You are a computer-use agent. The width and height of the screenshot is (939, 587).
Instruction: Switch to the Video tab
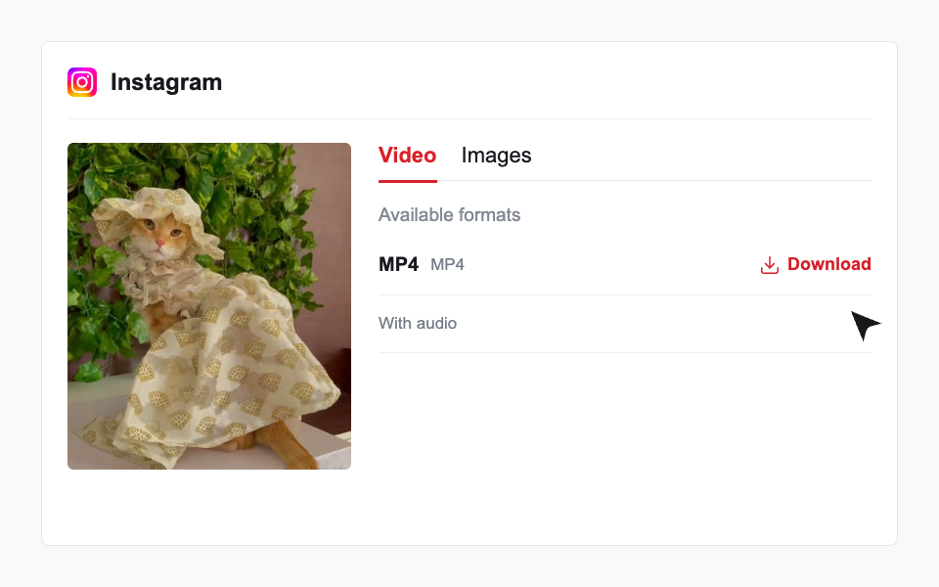click(x=407, y=156)
